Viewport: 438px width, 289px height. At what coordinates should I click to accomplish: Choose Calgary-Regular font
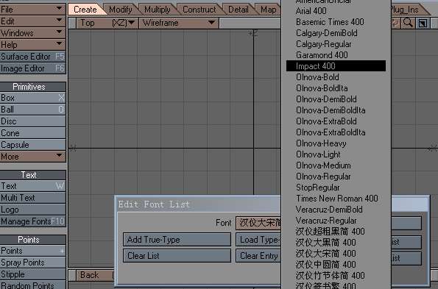[x=336, y=44]
